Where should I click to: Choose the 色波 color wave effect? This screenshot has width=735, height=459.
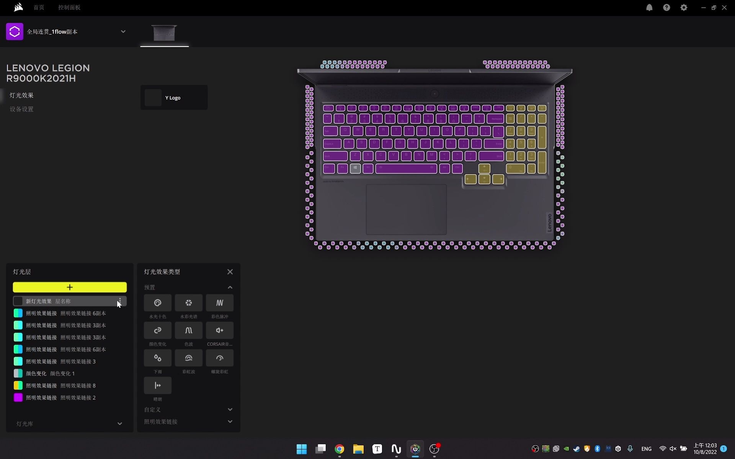pyautogui.click(x=188, y=330)
